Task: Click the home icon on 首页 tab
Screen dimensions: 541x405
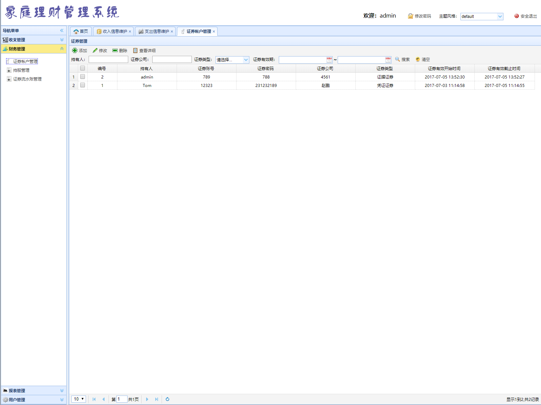Action: point(76,31)
